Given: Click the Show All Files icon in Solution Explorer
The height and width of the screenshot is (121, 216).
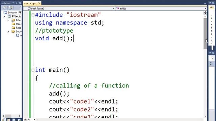Looking at the screenshot, I should tap(10, 8).
